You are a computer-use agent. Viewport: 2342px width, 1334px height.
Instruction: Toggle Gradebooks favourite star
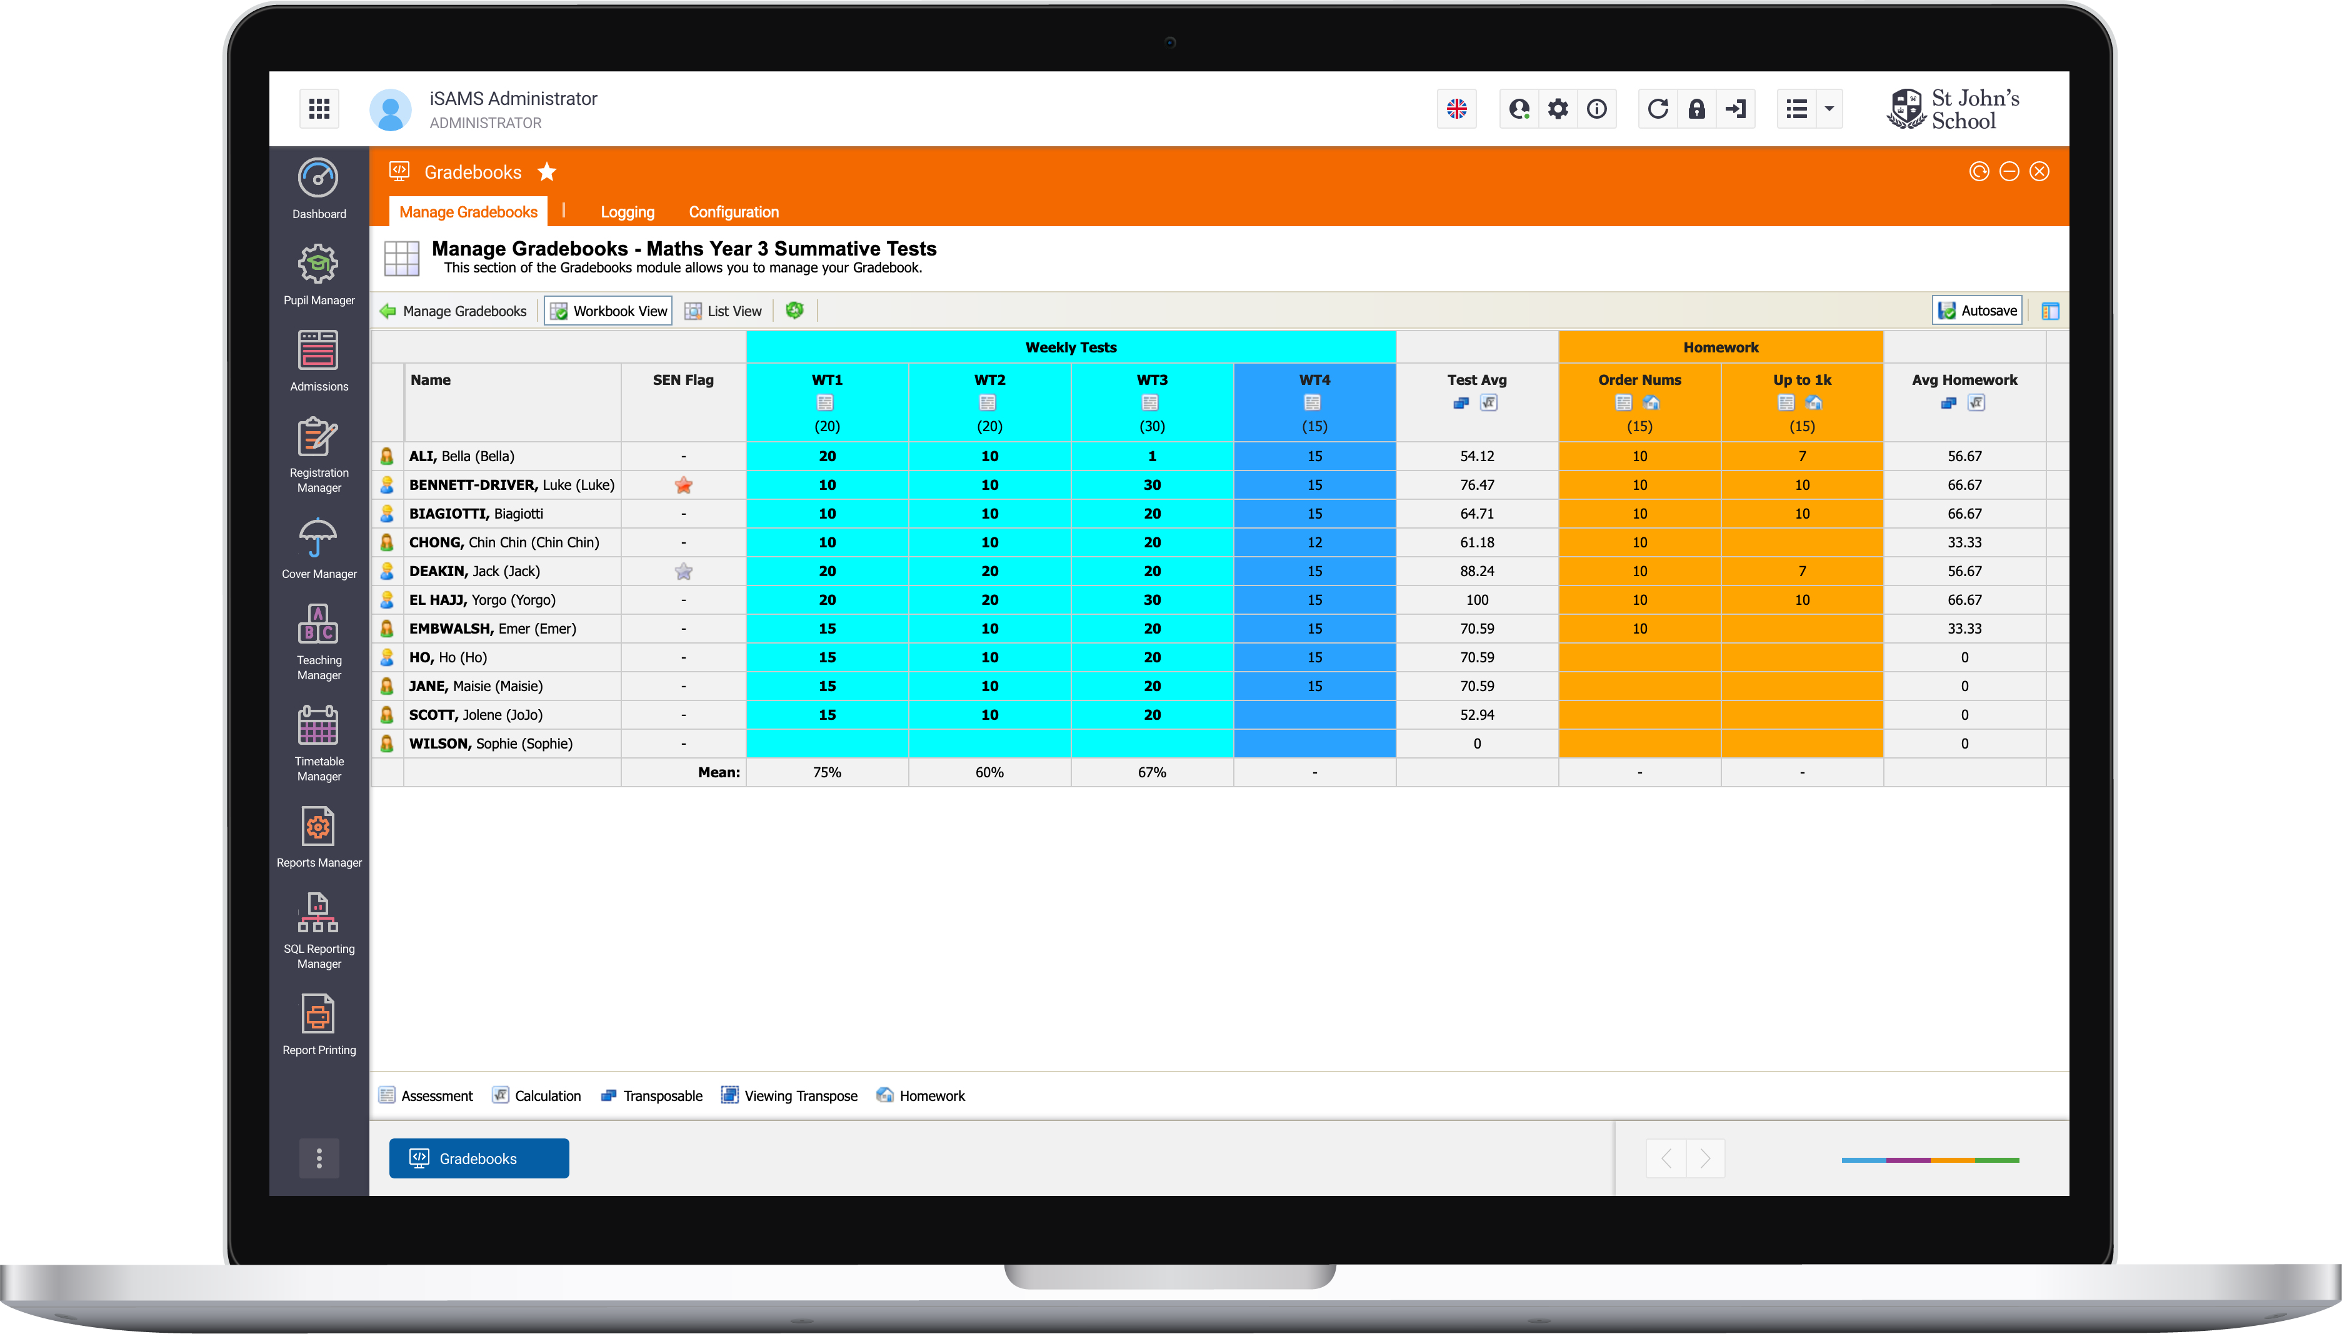pyautogui.click(x=547, y=171)
